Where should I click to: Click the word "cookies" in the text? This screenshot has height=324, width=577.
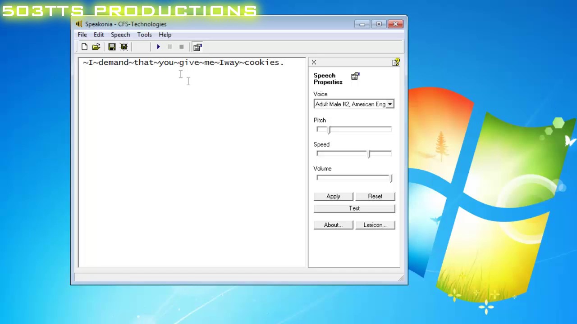point(262,63)
